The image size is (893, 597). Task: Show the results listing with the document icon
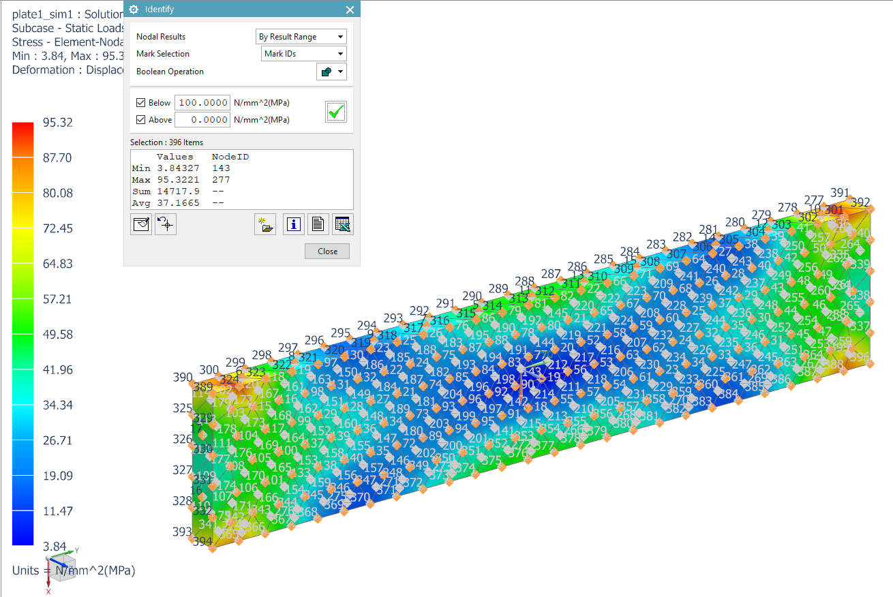(x=318, y=224)
